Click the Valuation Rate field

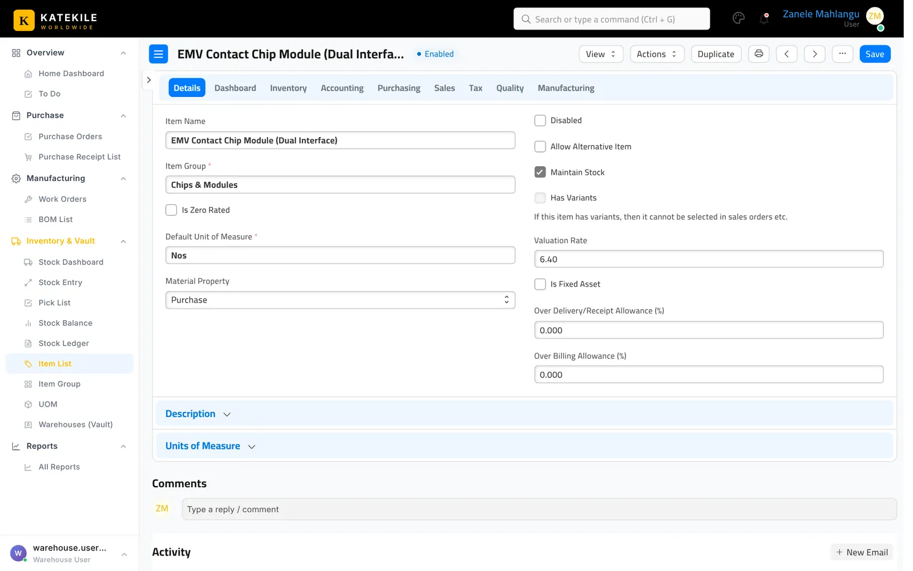[x=709, y=259]
